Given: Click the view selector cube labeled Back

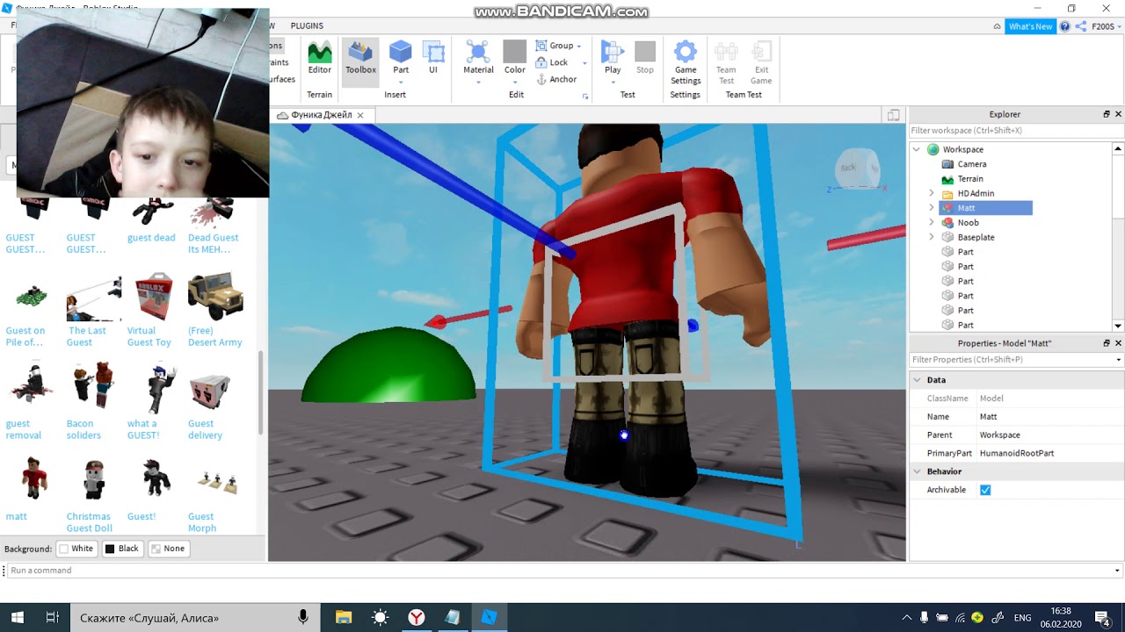Looking at the screenshot, I should (x=855, y=169).
